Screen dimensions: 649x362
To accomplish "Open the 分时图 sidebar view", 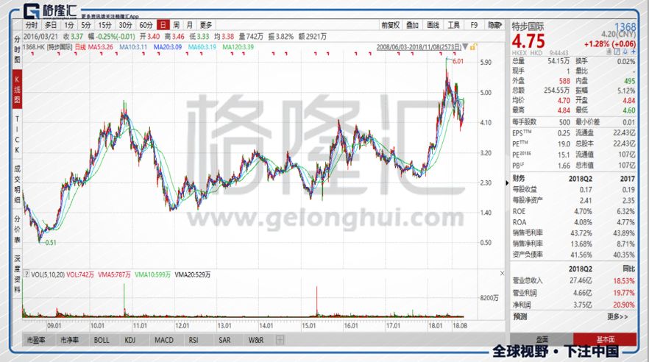I will pos(17,49).
